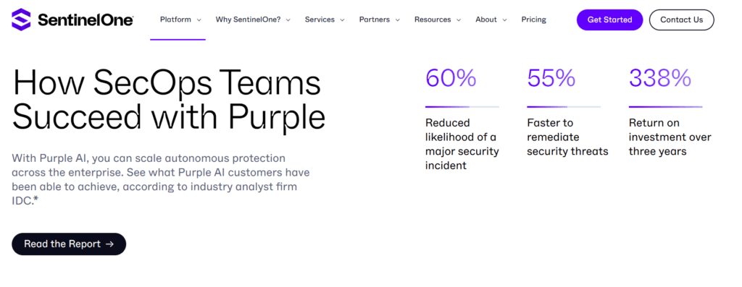The height and width of the screenshot is (287, 742).
Task: Click "Return on investment over three years"
Action: pos(670,137)
